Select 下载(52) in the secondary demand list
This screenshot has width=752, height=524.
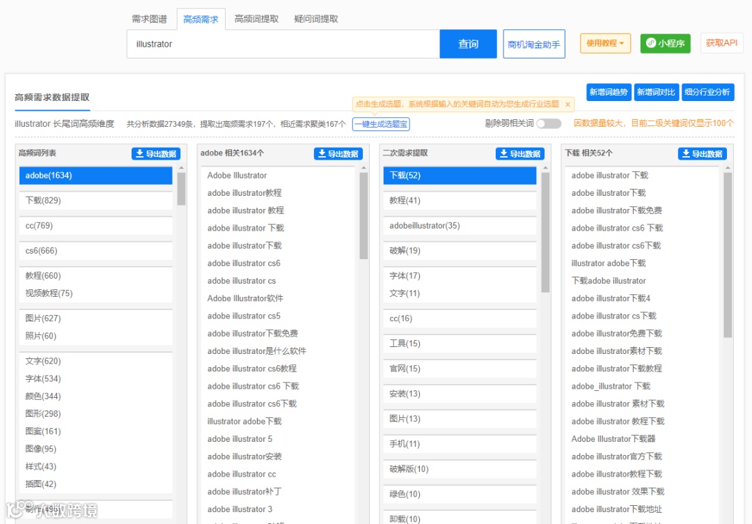click(460, 176)
